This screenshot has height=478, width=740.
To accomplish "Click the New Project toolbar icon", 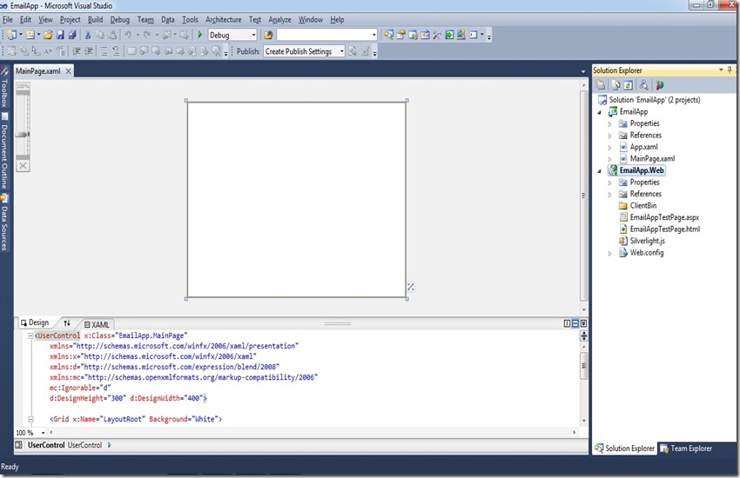I will pos(12,35).
